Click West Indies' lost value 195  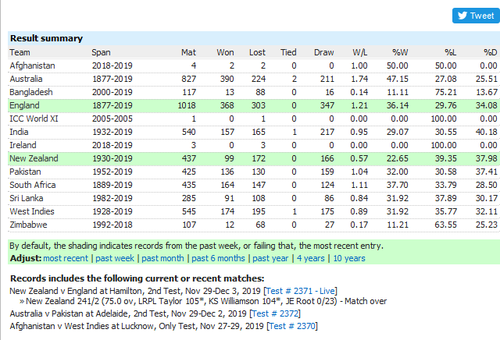259,211
